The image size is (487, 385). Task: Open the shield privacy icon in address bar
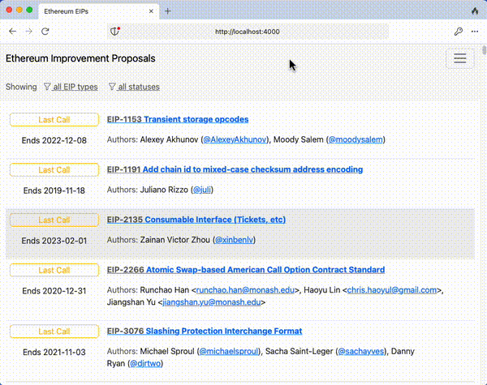pos(115,32)
